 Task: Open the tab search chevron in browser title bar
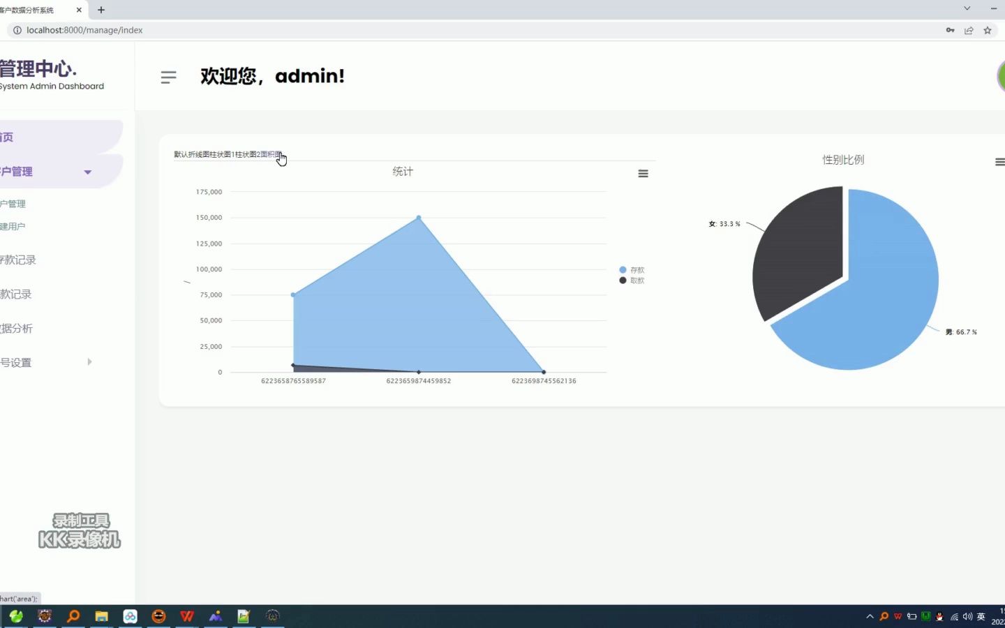click(967, 9)
